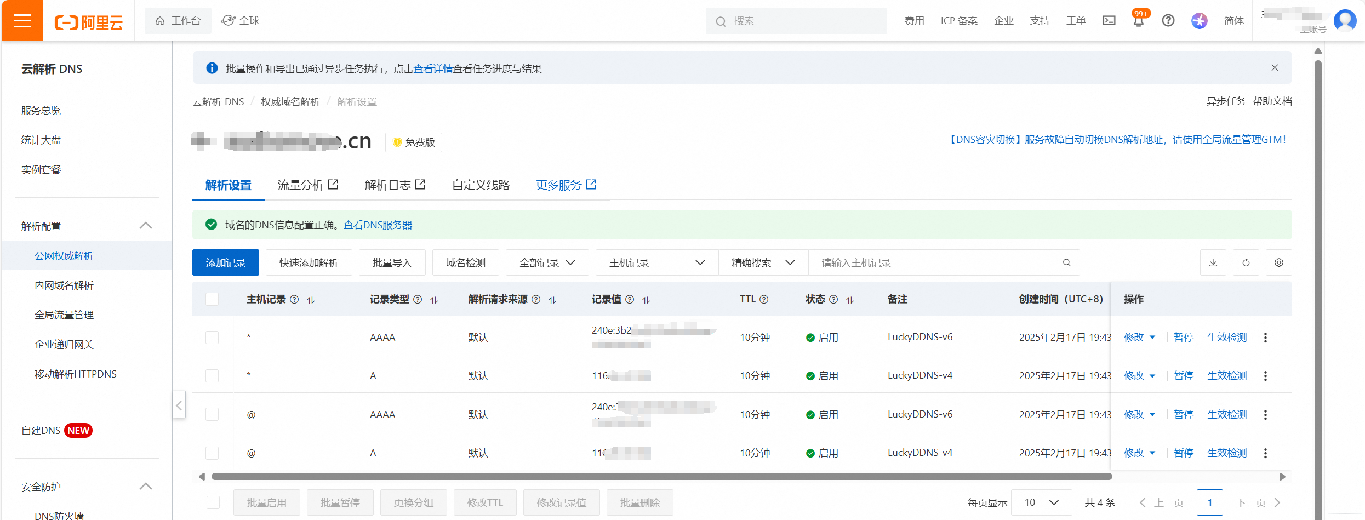Open the help question mark icon
1365x520 pixels.
tap(1168, 21)
